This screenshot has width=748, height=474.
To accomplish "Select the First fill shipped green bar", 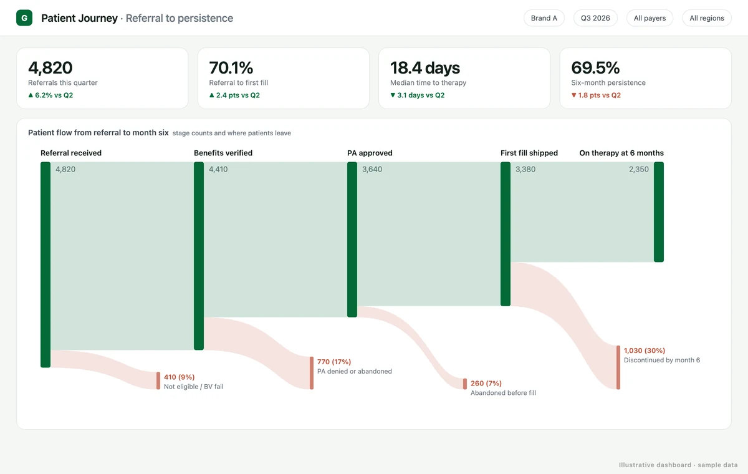I will click(506, 234).
